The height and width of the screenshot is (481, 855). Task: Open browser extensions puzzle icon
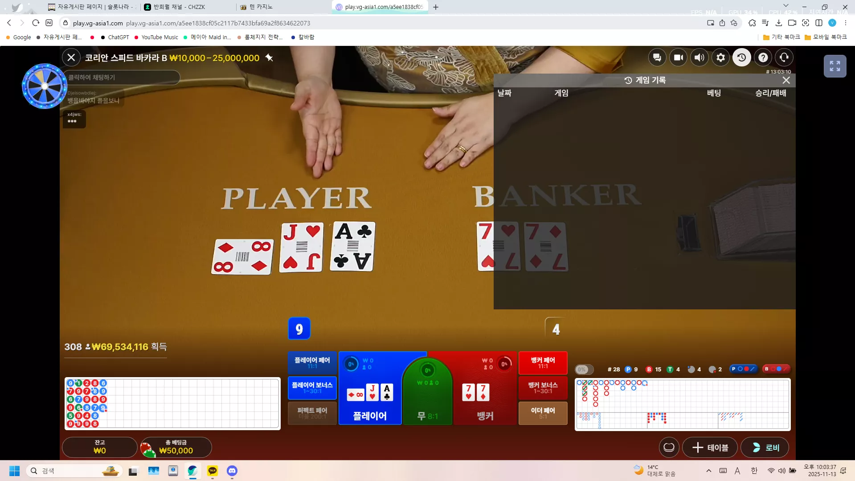[x=752, y=23]
